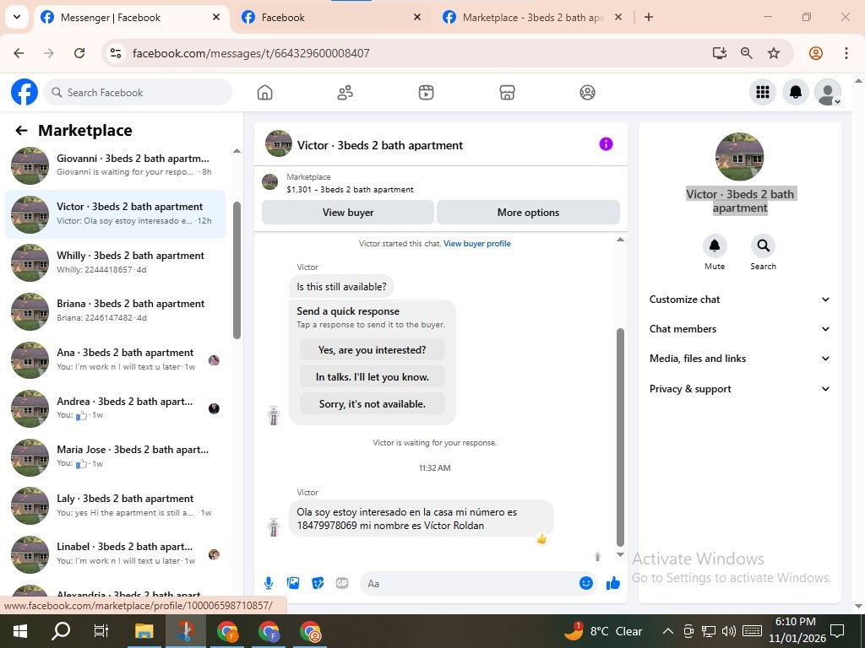Expand the Privacy & support section
The width and height of the screenshot is (865, 648).
739,389
